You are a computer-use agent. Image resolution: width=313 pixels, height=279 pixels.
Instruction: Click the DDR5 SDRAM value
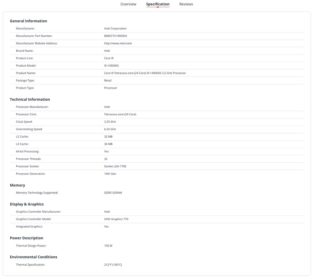[113, 193]
